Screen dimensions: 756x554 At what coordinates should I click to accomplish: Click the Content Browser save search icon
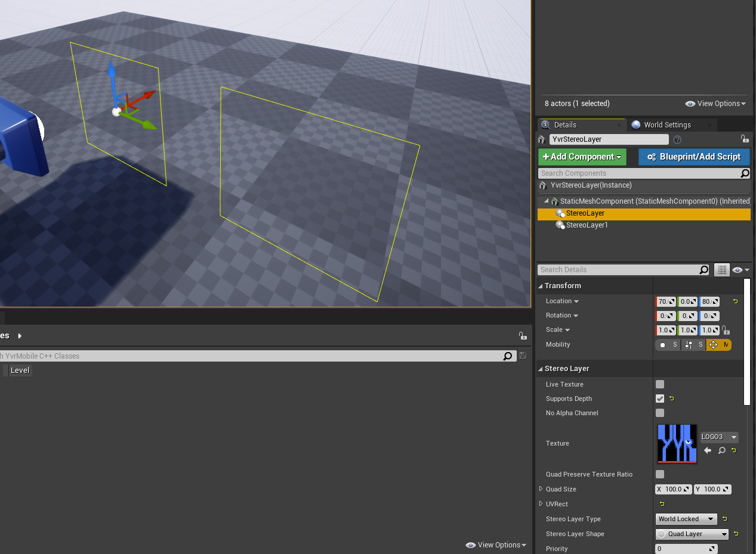523,356
